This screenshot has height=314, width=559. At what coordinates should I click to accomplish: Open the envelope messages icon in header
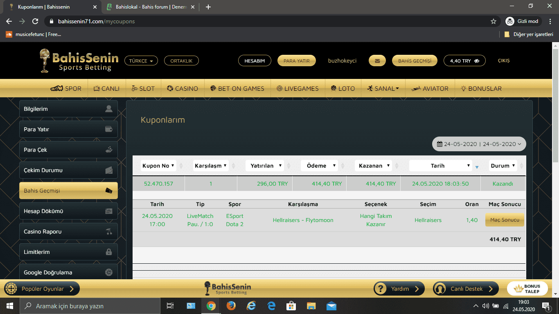(377, 61)
